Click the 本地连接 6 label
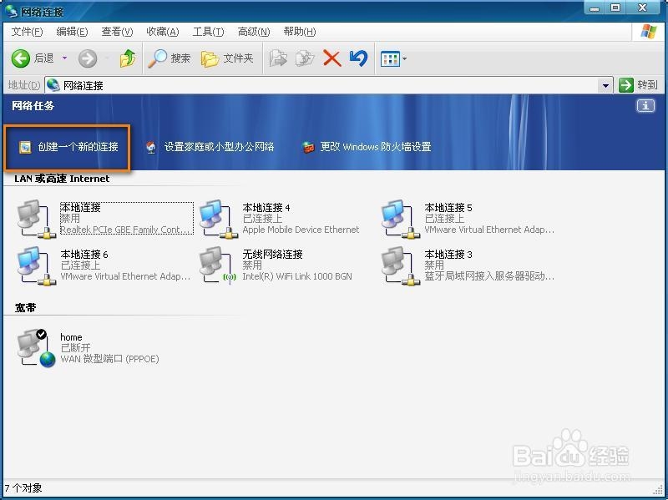 (84, 255)
